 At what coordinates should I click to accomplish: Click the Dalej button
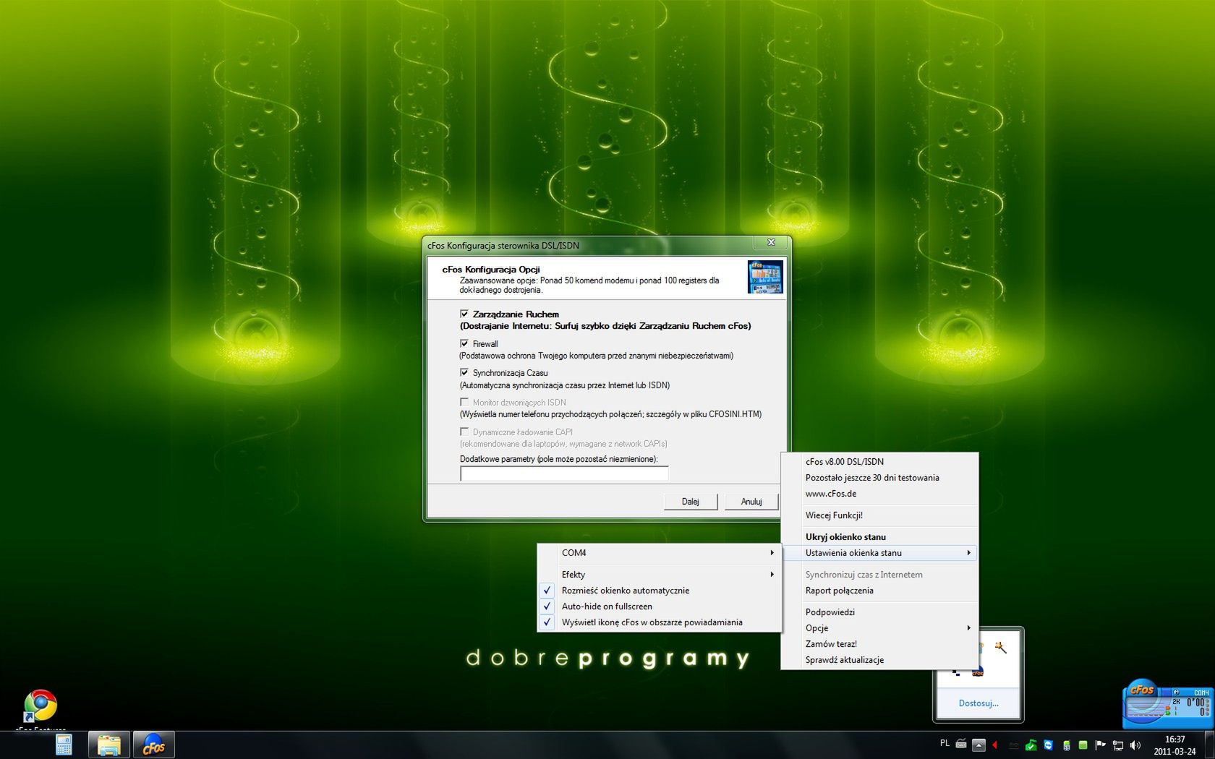(x=691, y=502)
